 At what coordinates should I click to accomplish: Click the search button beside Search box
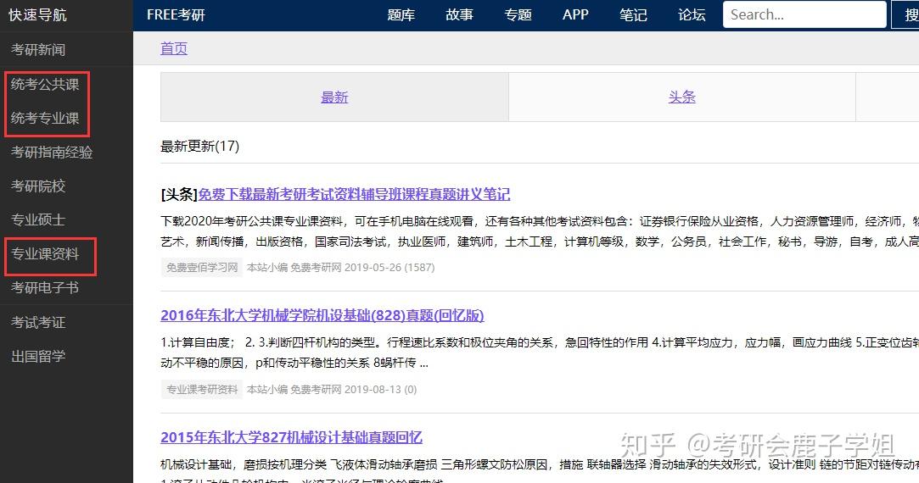point(905,14)
